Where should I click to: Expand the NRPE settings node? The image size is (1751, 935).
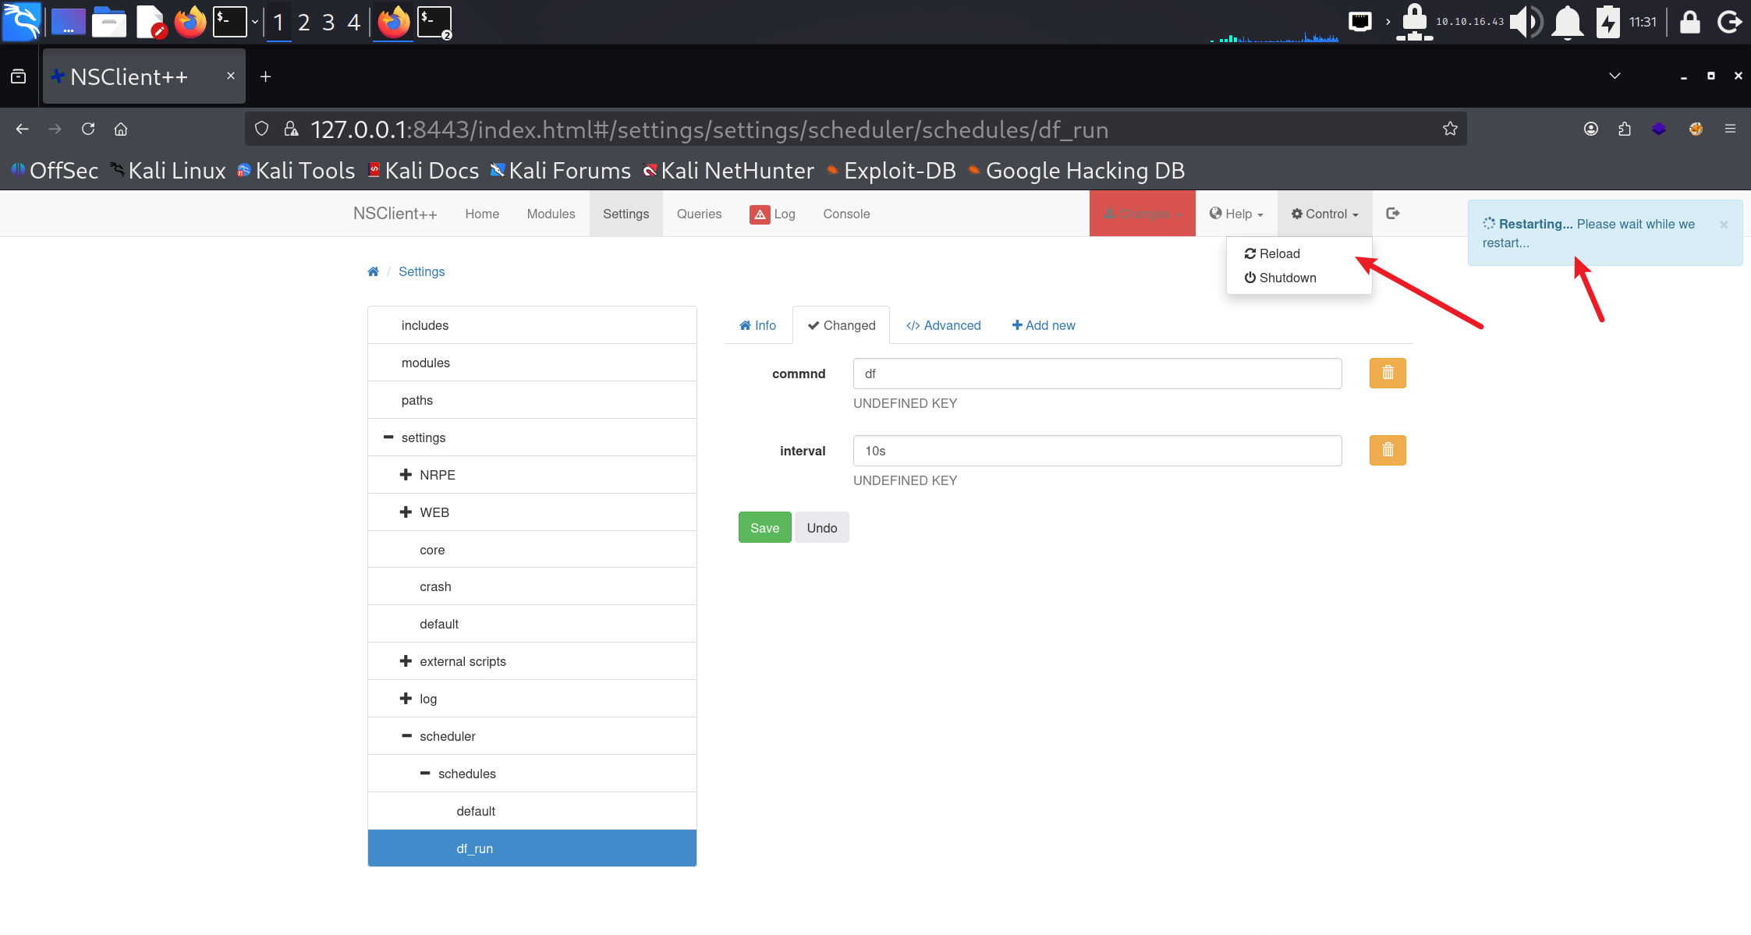coord(406,474)
